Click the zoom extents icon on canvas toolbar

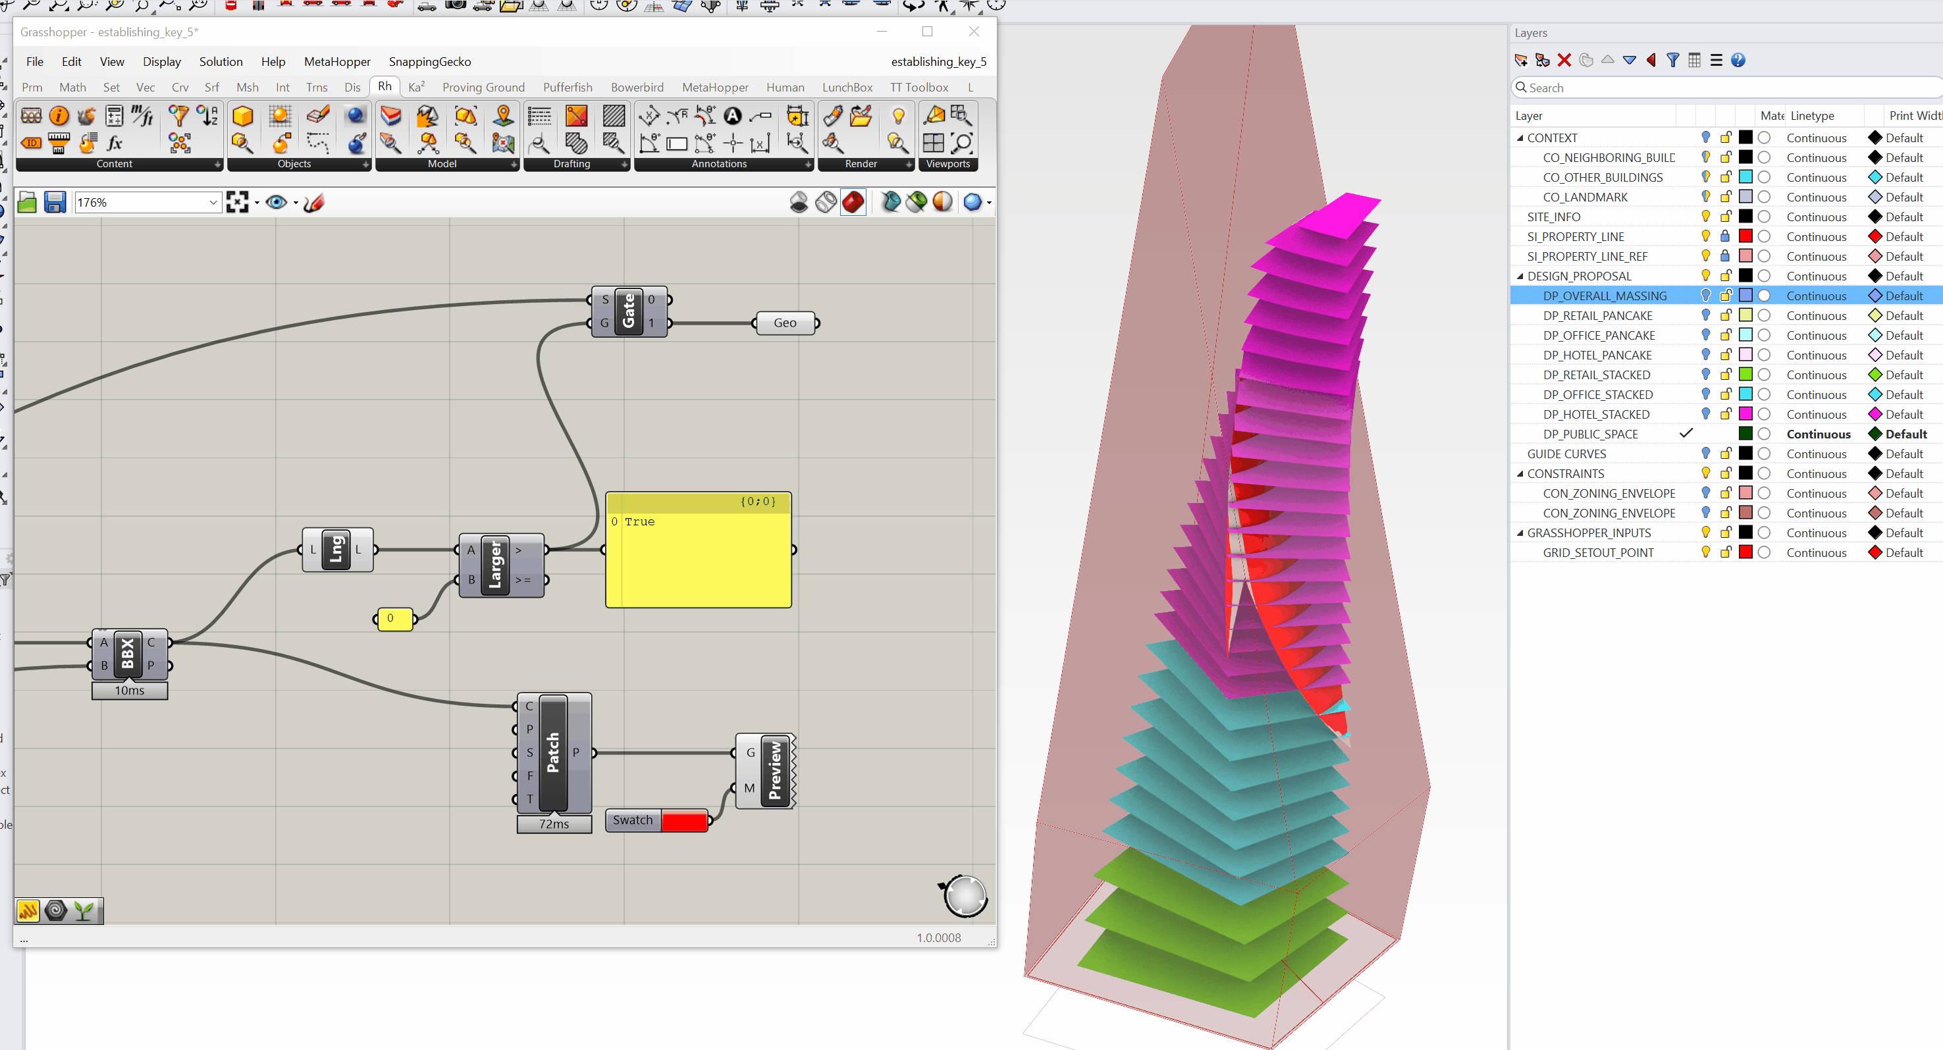tap(237, 202)
